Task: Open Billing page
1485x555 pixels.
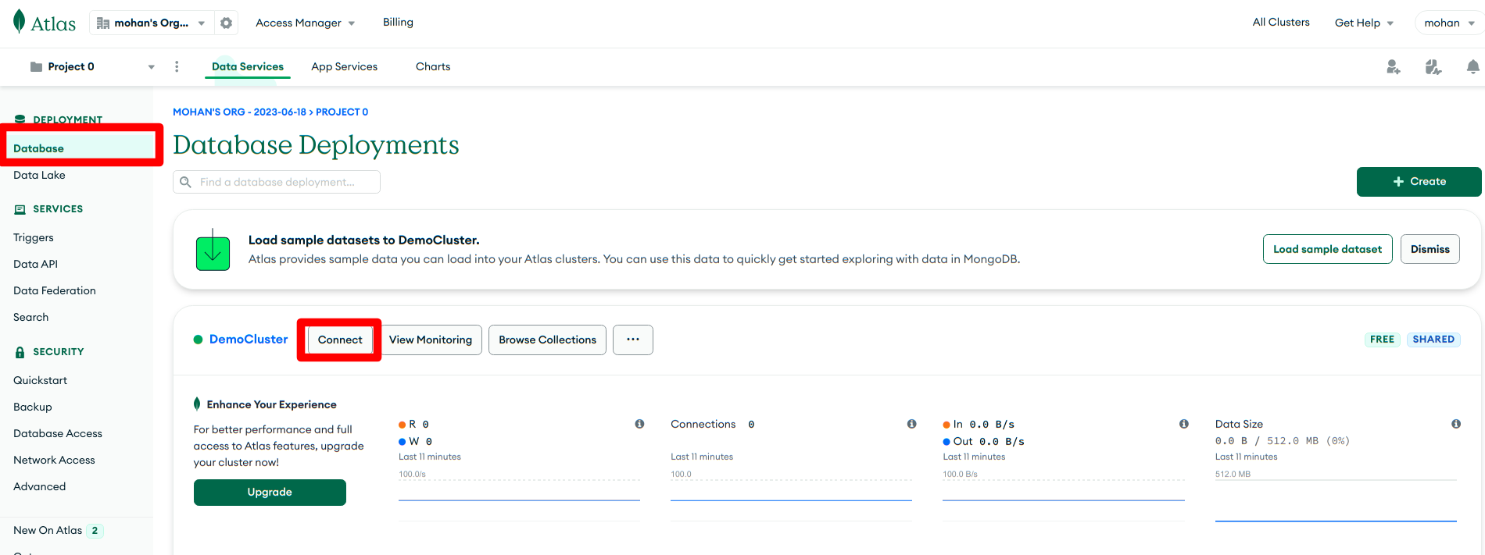Action: coord(398,22)
